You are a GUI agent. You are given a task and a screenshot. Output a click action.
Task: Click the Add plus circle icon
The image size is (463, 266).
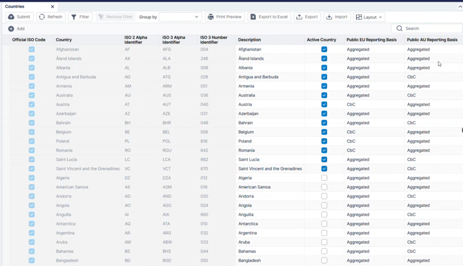[11, 29]
